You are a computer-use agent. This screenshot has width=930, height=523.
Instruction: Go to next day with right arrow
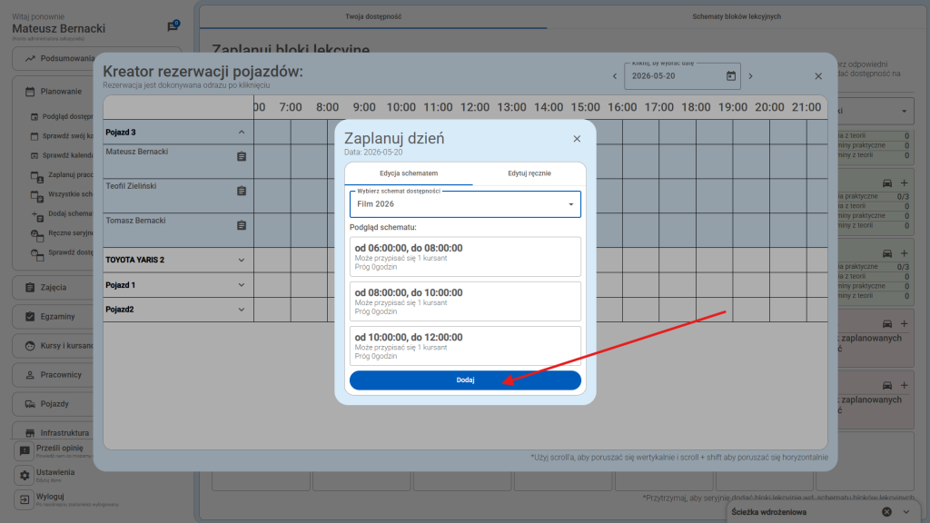coord(750,76)
